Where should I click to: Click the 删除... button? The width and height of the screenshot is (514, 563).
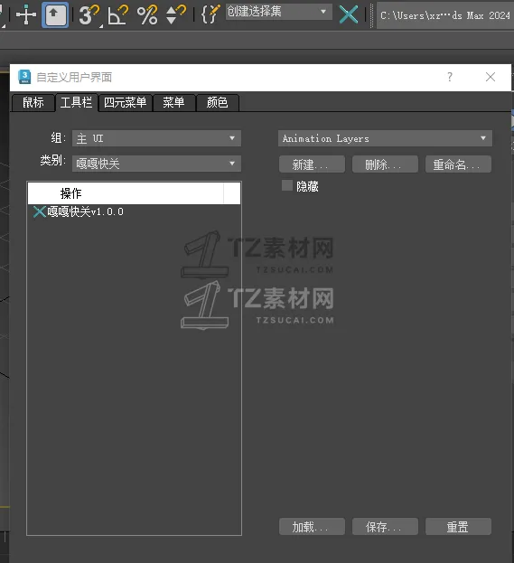tap(385, 164)
